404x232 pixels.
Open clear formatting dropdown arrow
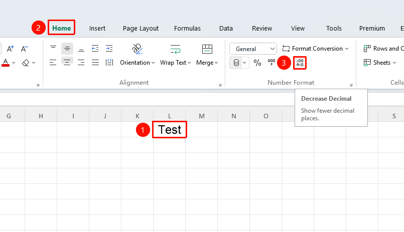coord(34,63)
